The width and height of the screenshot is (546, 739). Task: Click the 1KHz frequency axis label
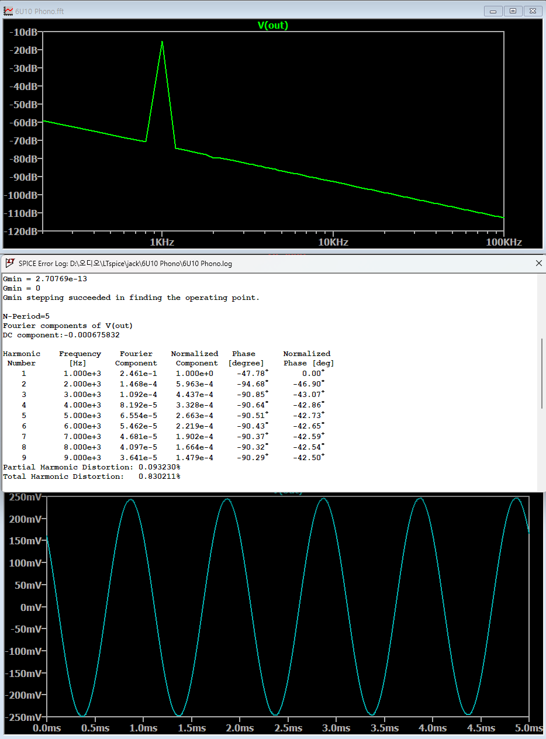click(x=162, y=242)
